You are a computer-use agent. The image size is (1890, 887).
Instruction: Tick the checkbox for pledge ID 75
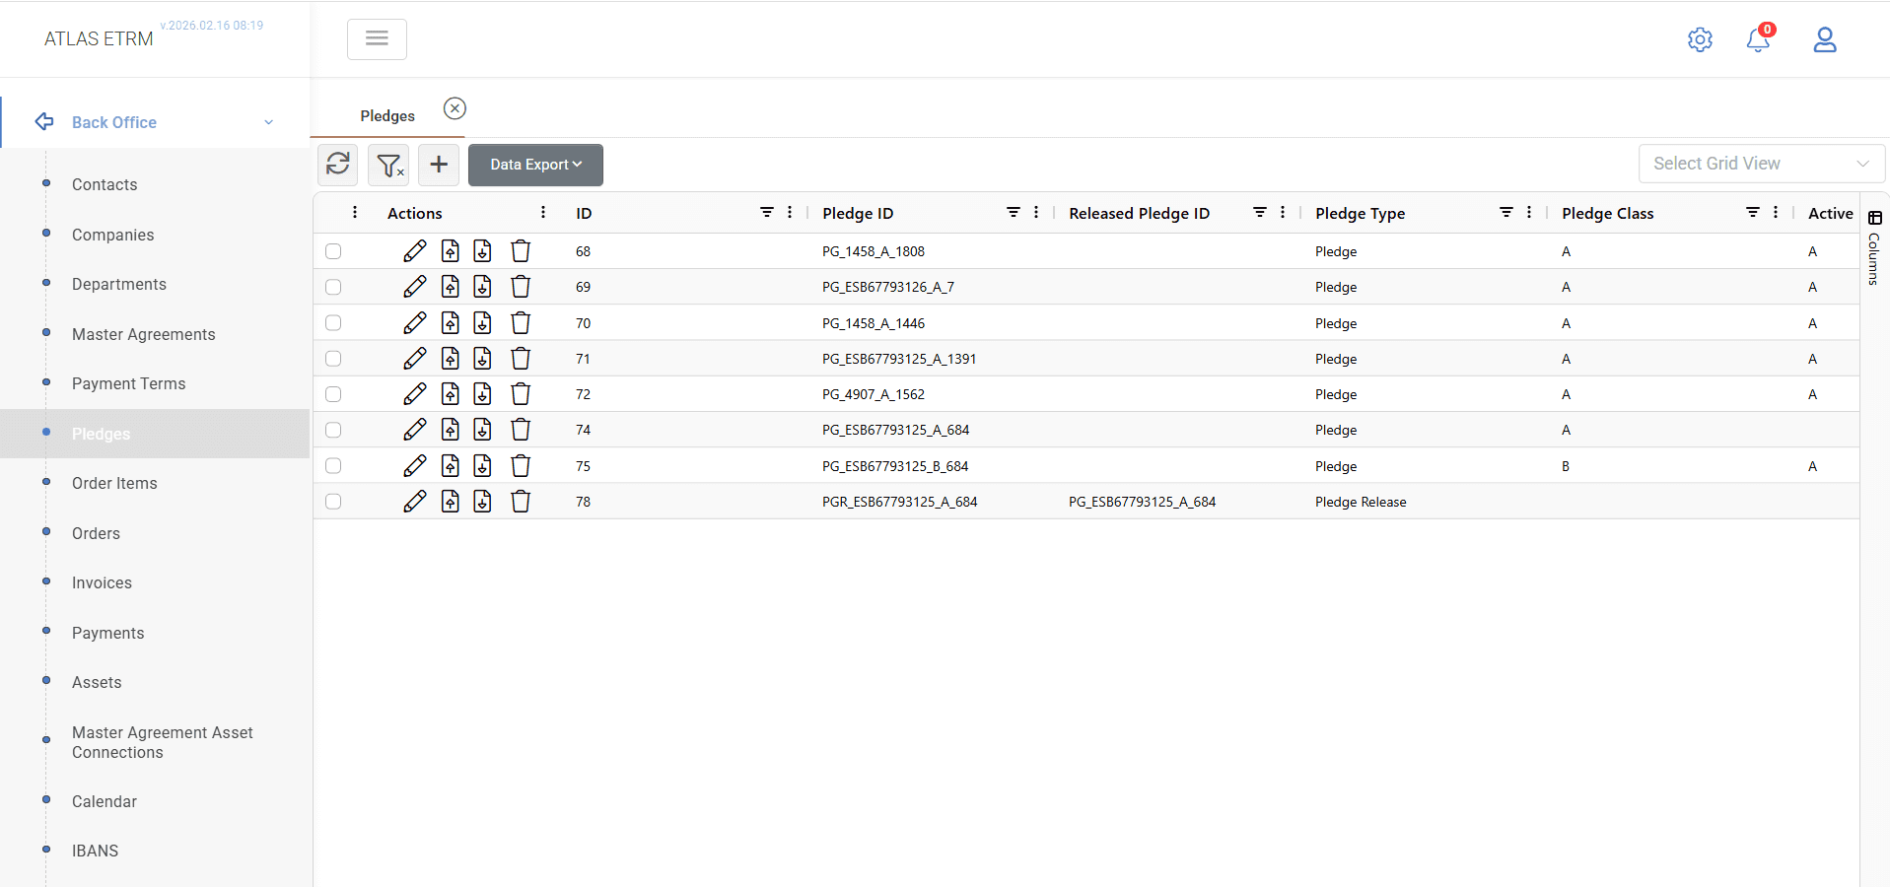coord(333,466)
